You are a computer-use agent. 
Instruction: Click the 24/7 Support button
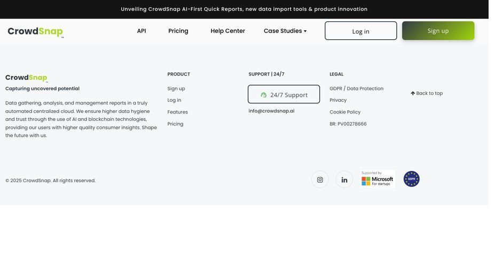[x=284, y=94]
